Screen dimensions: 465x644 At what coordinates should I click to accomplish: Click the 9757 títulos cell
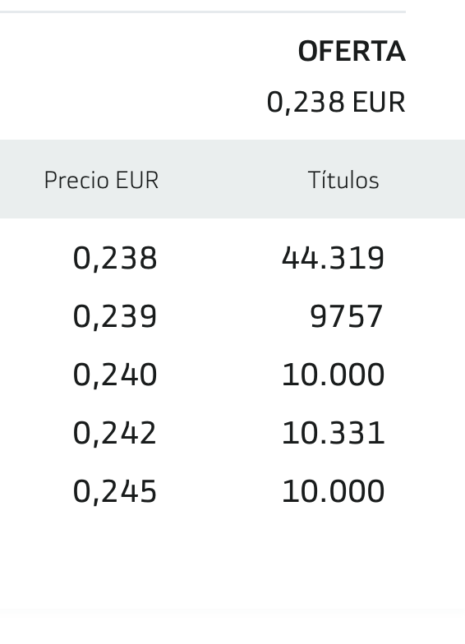[x=347, y=317]
